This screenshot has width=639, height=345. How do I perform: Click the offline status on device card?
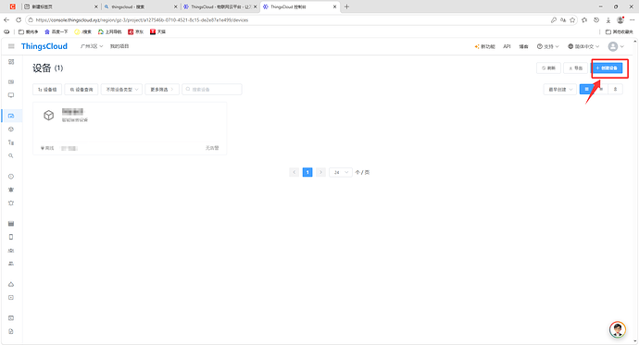(47, 148)
